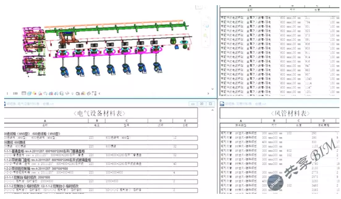
Task: Click the <电气设备材料表> schedule title
Action: [x=99, y=113]
